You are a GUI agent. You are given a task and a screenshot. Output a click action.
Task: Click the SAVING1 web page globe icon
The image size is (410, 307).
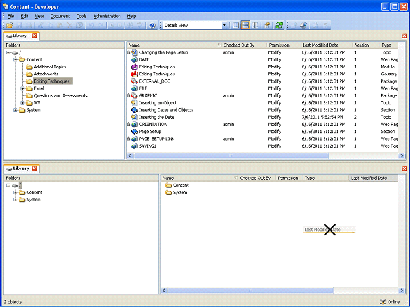(135, 146)
